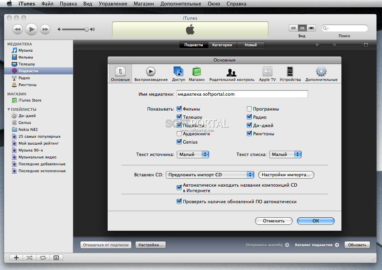382x270 pixels.
Task: Open the Доступ sharing preferences pane
Action: tap(178, 74)
